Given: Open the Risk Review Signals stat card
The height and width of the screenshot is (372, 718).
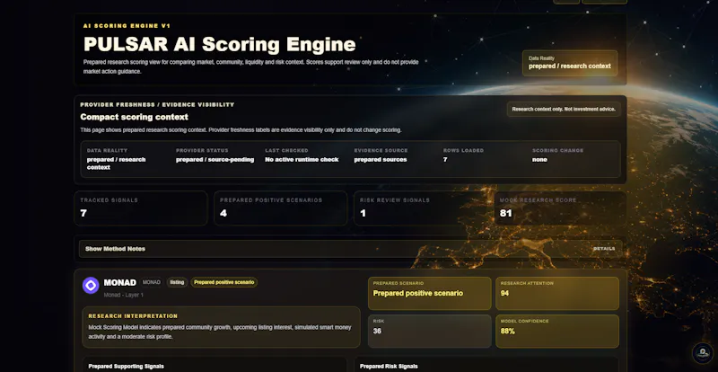Looking at the screenshot, I should [420, 208].
